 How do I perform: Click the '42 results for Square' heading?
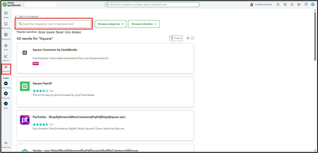[35, 38]
